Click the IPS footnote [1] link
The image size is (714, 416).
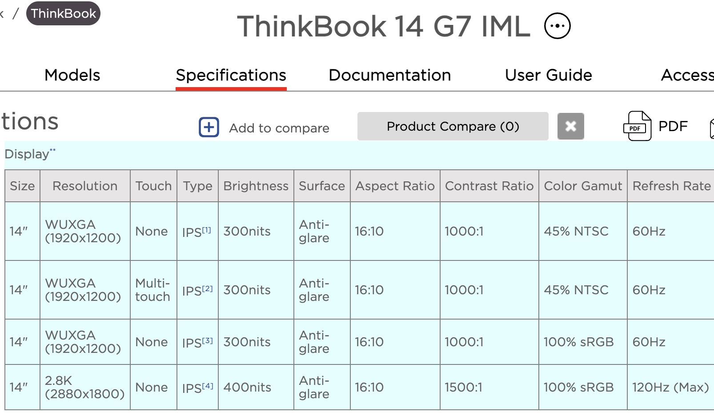click(x=207, y=230)
